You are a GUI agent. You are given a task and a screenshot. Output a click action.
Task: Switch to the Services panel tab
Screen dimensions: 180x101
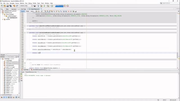click(14, 9)
